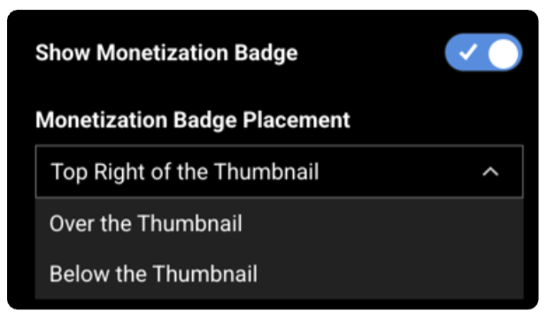Click the Monetization Badge Placement label
Image resolution: width=547 pixels, height=328 pixels.
click(x=193, y=121)
